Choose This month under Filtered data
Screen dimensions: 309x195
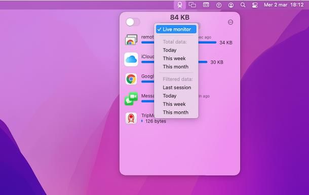175,112
